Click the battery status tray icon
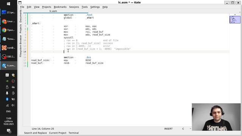 (13, 99)
